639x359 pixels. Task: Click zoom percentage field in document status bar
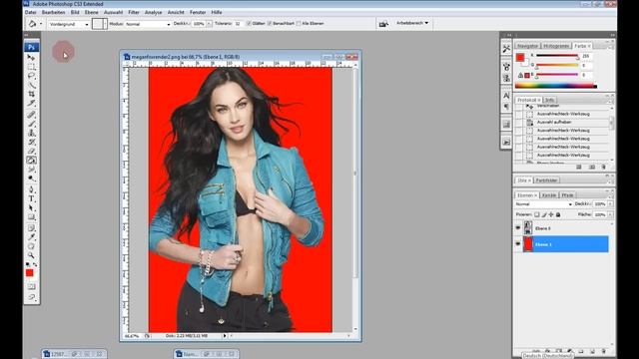click(x=132, y=336)
